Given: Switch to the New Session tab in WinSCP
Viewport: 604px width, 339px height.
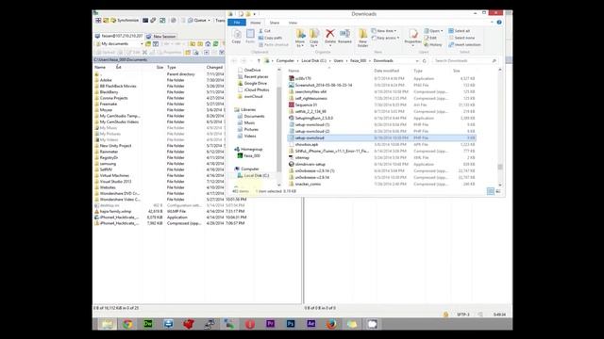Looking at the screenshot, I should click(161, 36).
